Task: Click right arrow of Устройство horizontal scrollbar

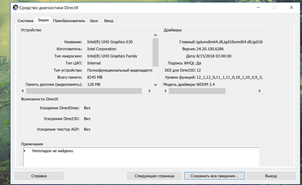Action: coord(150,91)
